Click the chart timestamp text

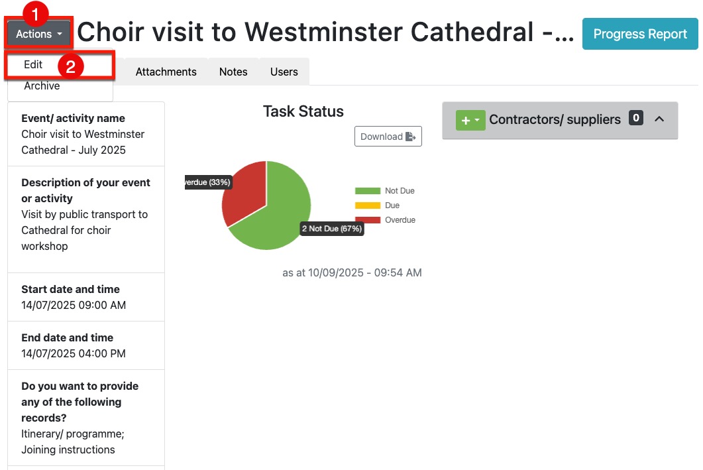(352, 272)
